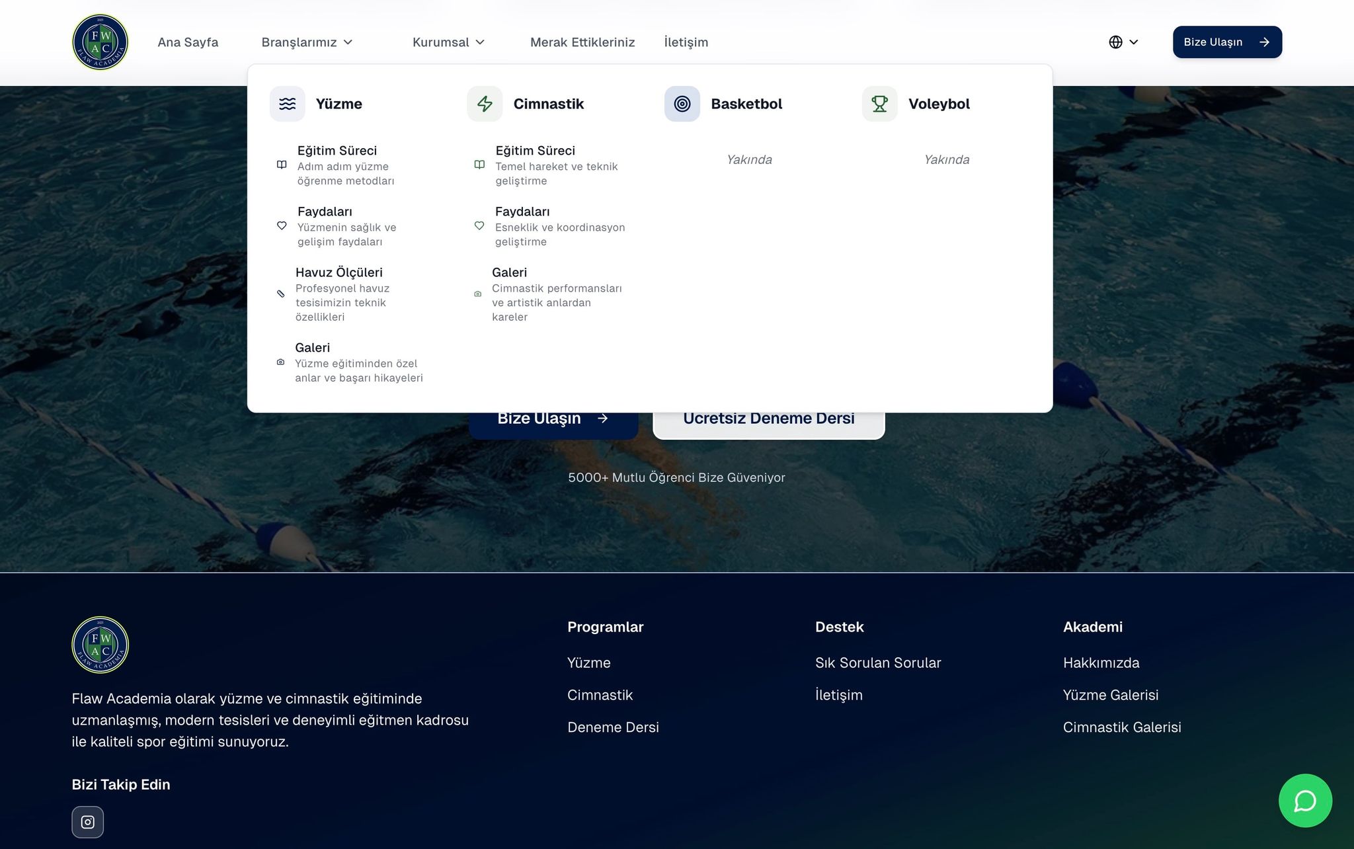This screenshot has height=849, width=1354.
Task: Collapse the Branşlarımız dropdown menu
Action: [x=307, y=42]
